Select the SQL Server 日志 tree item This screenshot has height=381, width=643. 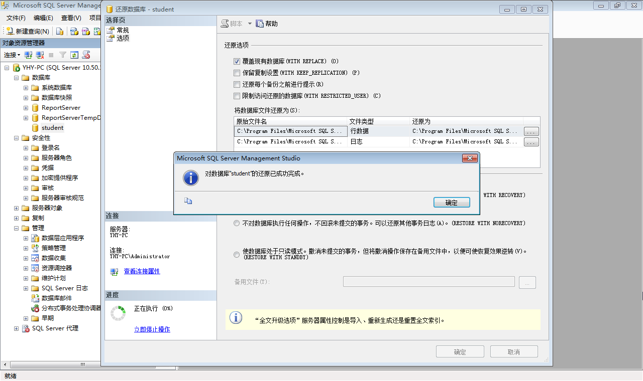tap(64, 288)
